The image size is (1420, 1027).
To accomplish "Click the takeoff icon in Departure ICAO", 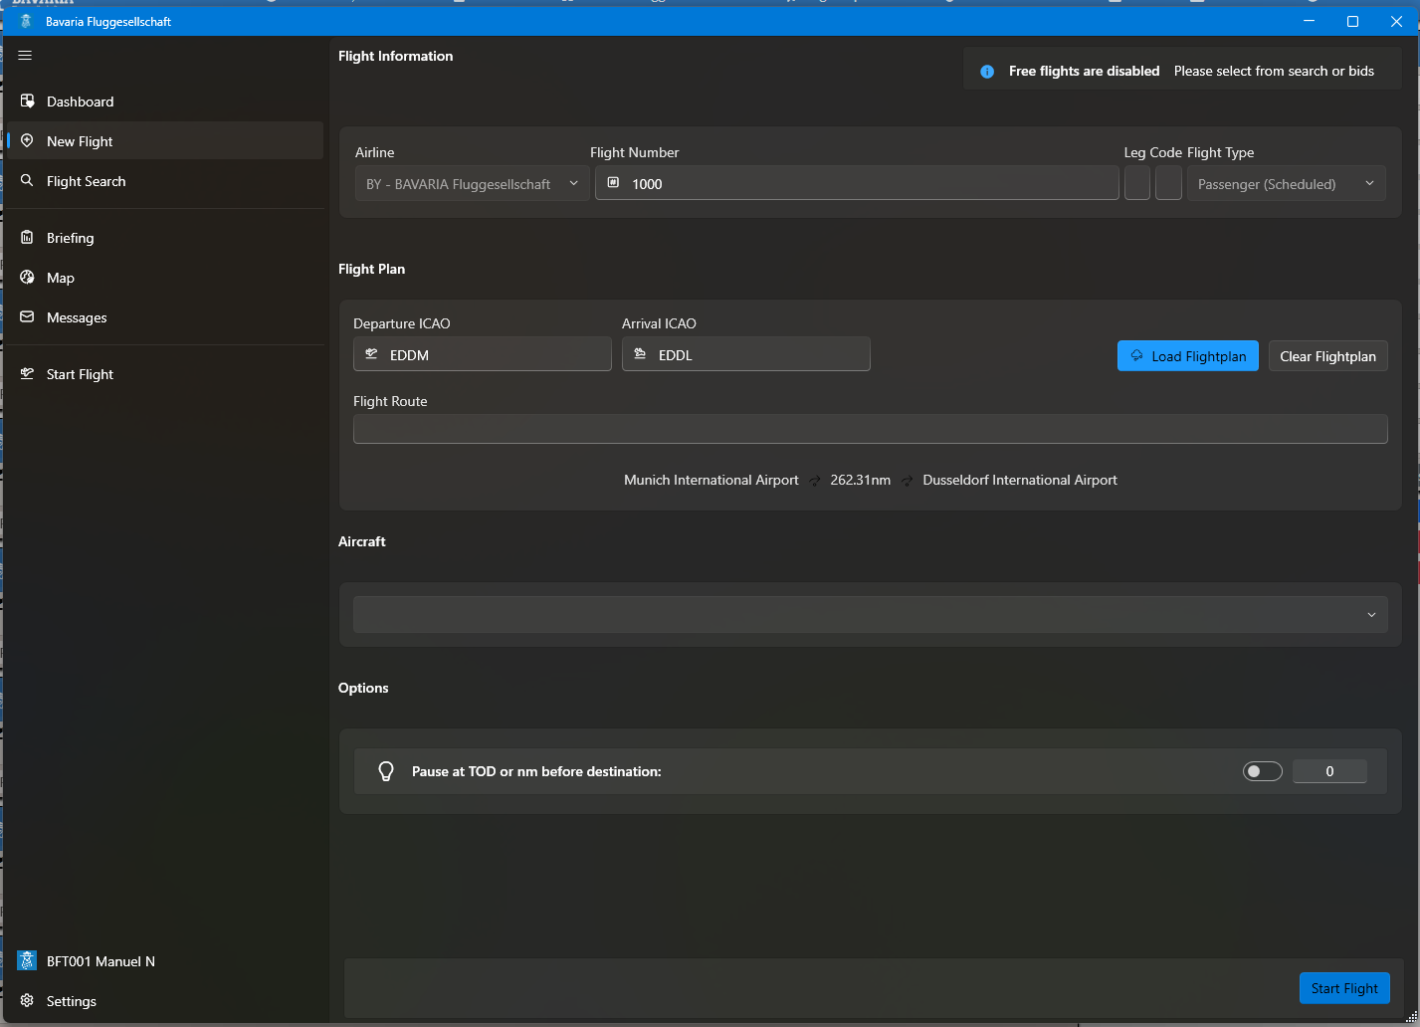I will coord(372,354).
